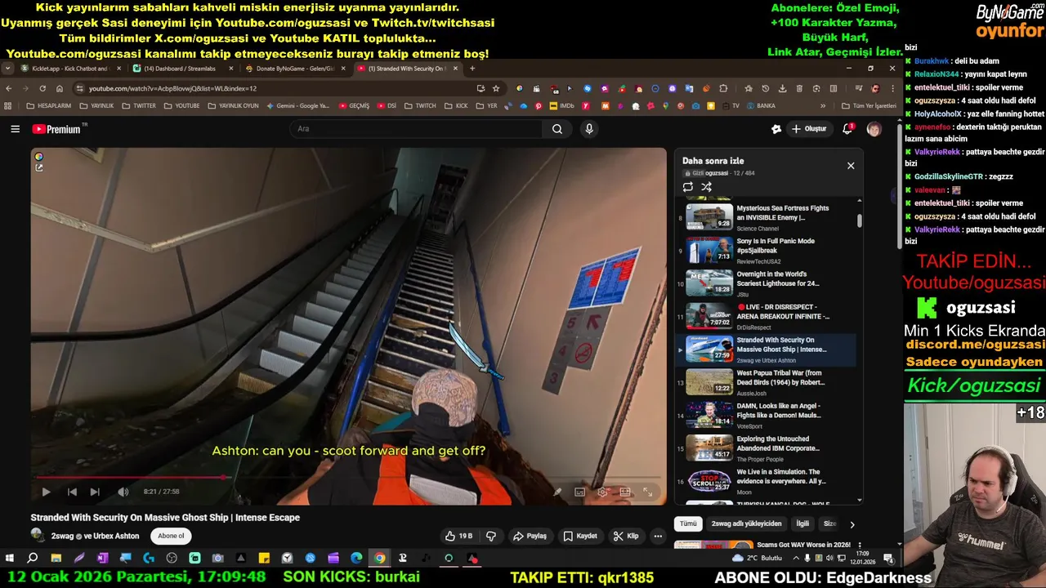Open the HESAPLARIM bookmarks folder
Image resolution: width=1046 pixels, height=588 pixels.
[49, 105]
